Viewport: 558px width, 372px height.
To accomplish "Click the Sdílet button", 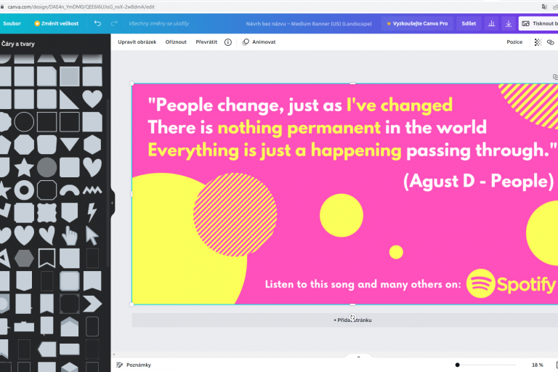I will [469, 23].
